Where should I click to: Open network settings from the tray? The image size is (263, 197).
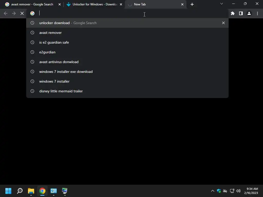tap(232, 191)
